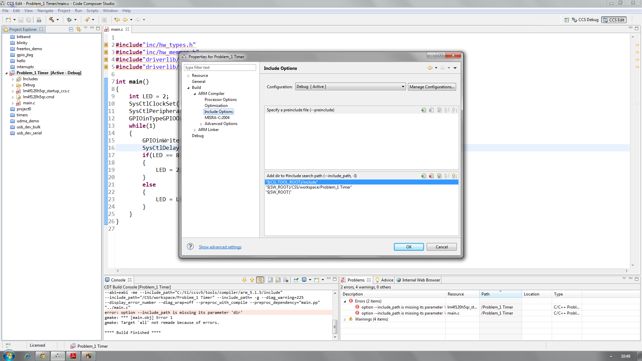Image resolution: width=642 pixels, height=361 pixels.
Task: Open the Project menu
Action: click(x=64, y=11)
